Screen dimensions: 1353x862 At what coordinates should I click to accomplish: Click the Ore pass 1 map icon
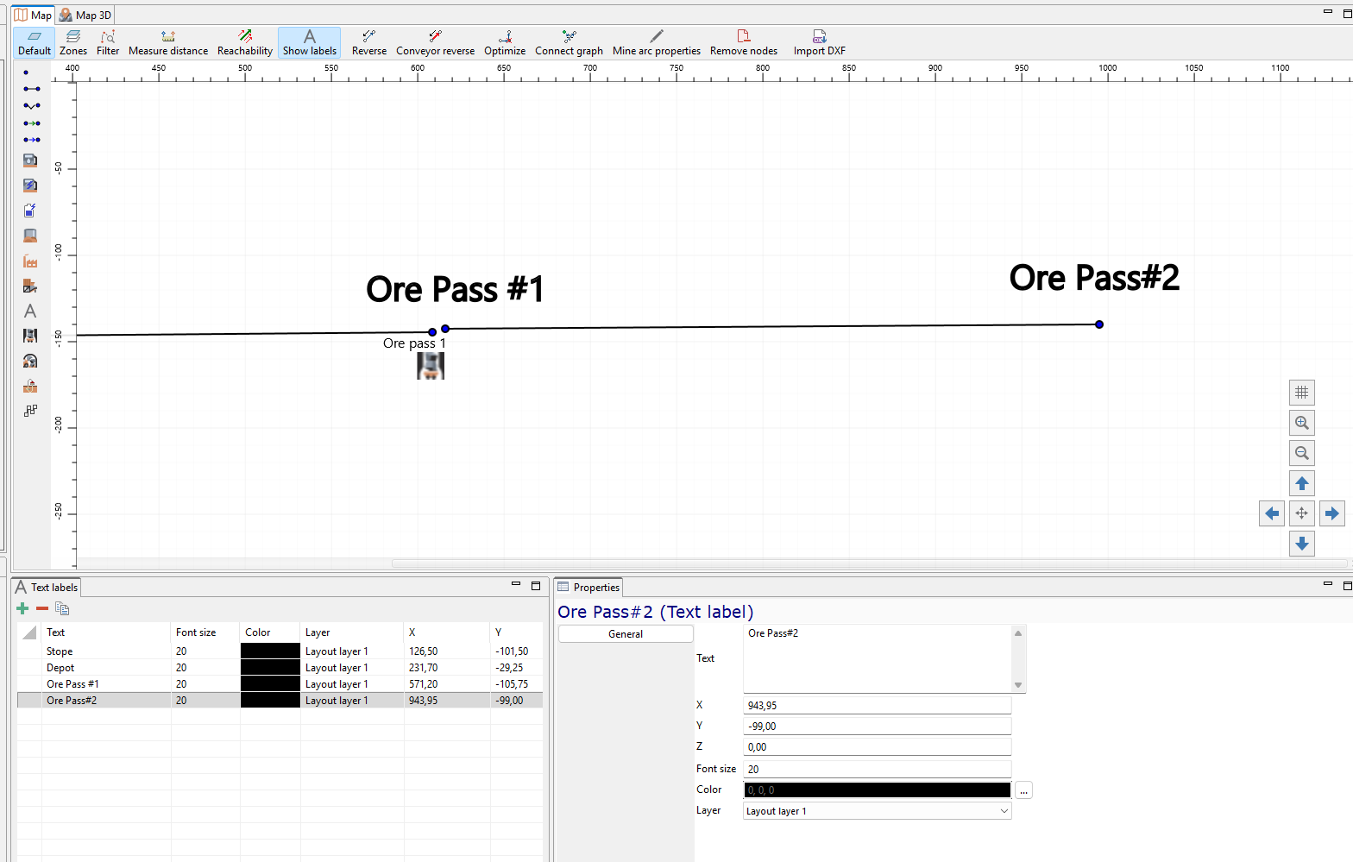point(431,366)
